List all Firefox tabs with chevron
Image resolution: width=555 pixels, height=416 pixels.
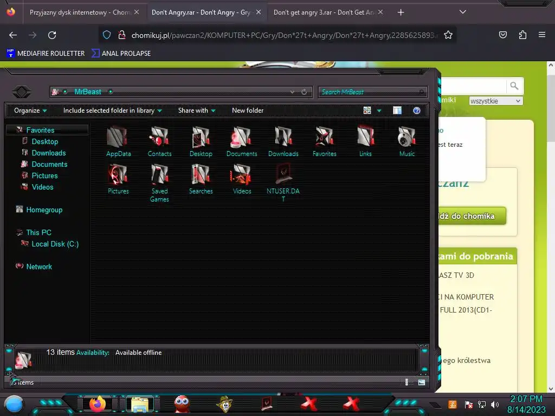[x=463, y=12]
